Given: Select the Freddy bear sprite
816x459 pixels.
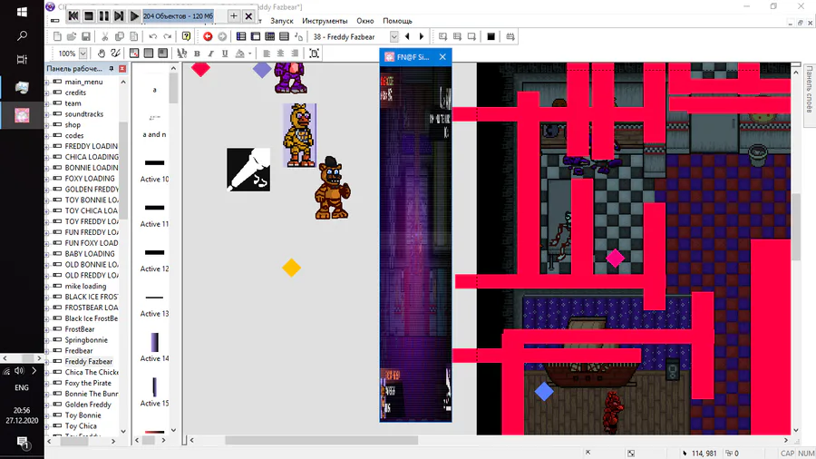Looking at the screenshot, I should [332, 188].
